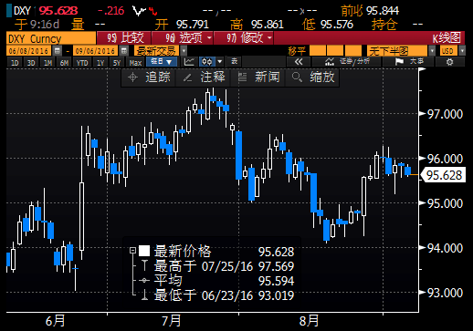473x331 pixels.
Task: Click the white 最新价格 legend swatch
Action: coord(144,251)
